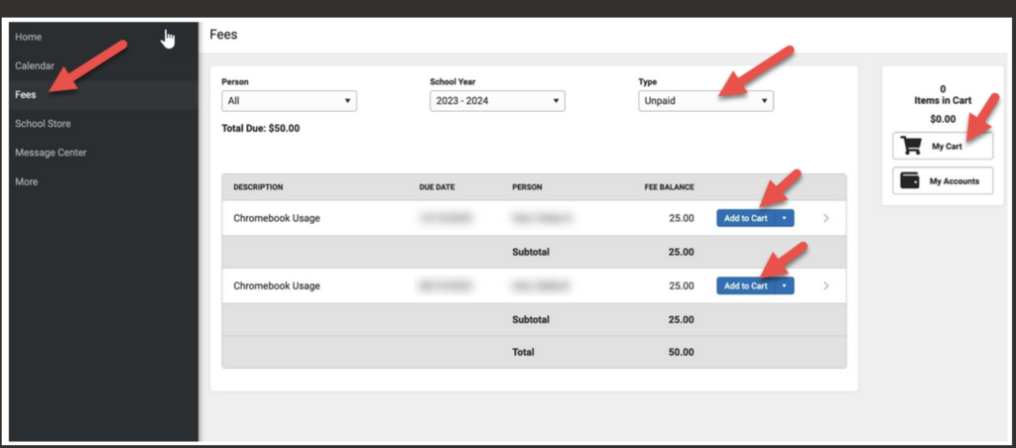The height and width of the screenshot is (448, 1016).
Task: Open the Home page in sidebar
Action: tap(29, 37)
